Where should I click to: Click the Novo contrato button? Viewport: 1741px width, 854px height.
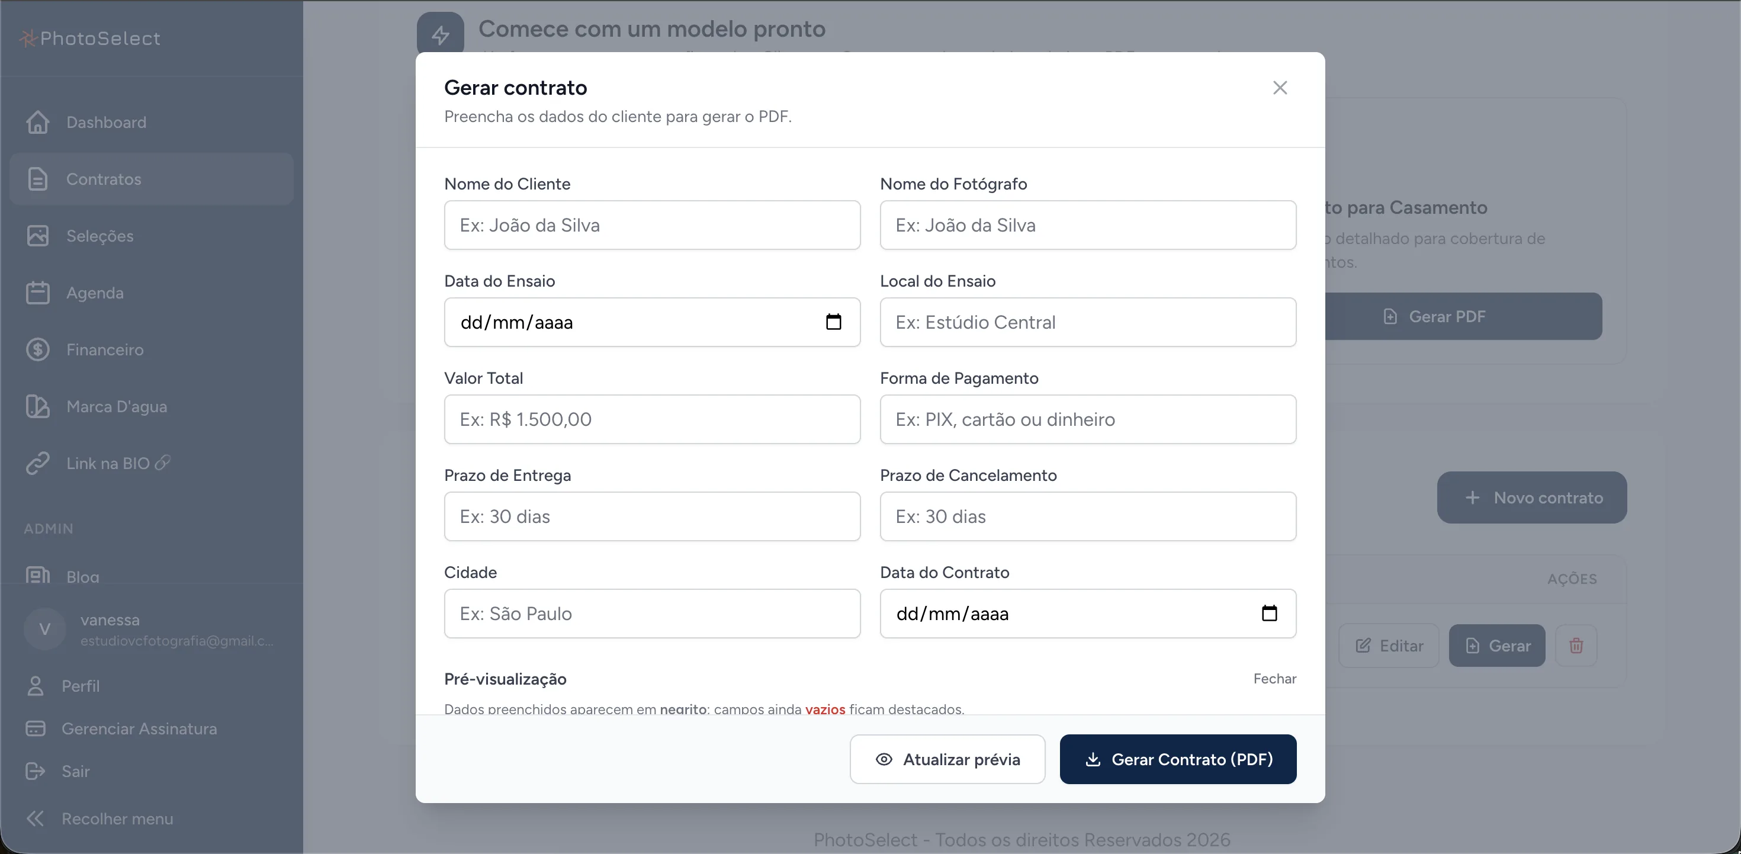[1531, 497]
